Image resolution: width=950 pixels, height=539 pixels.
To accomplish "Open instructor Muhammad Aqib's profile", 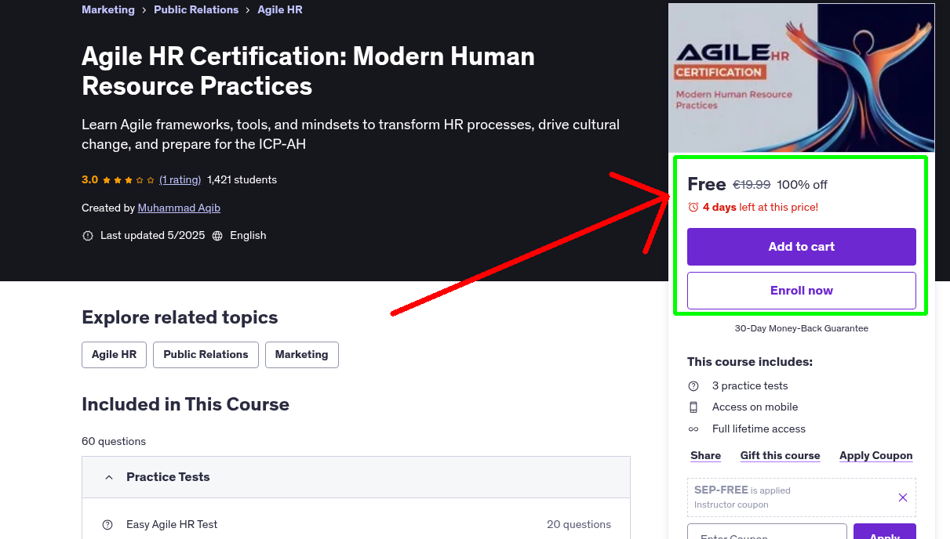I will (x=179, y=208).
